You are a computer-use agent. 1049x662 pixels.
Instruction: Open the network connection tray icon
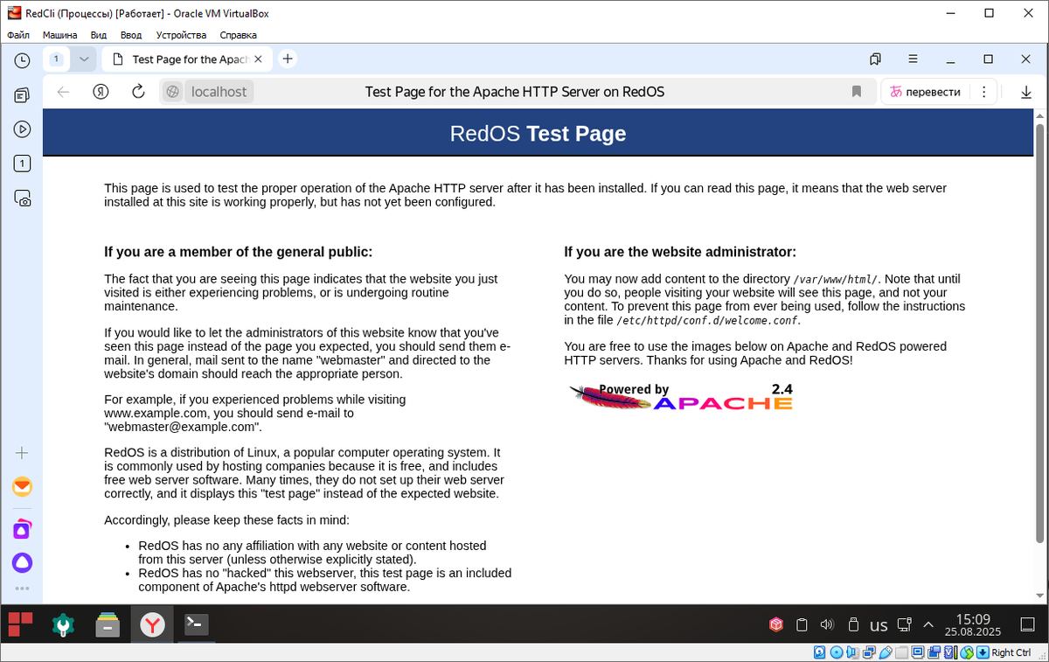coord(905,624)
